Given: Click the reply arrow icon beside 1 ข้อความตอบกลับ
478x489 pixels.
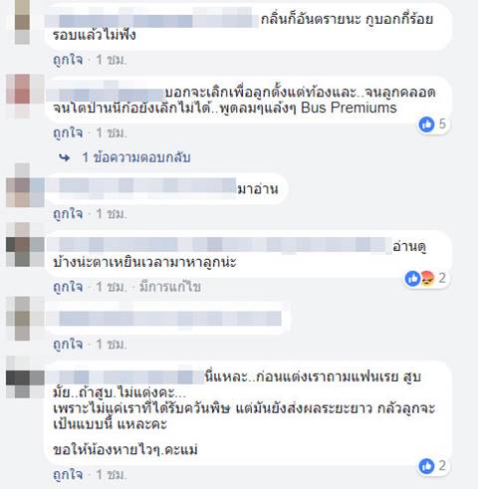Looking at the screenshot, I should point(65,157).
